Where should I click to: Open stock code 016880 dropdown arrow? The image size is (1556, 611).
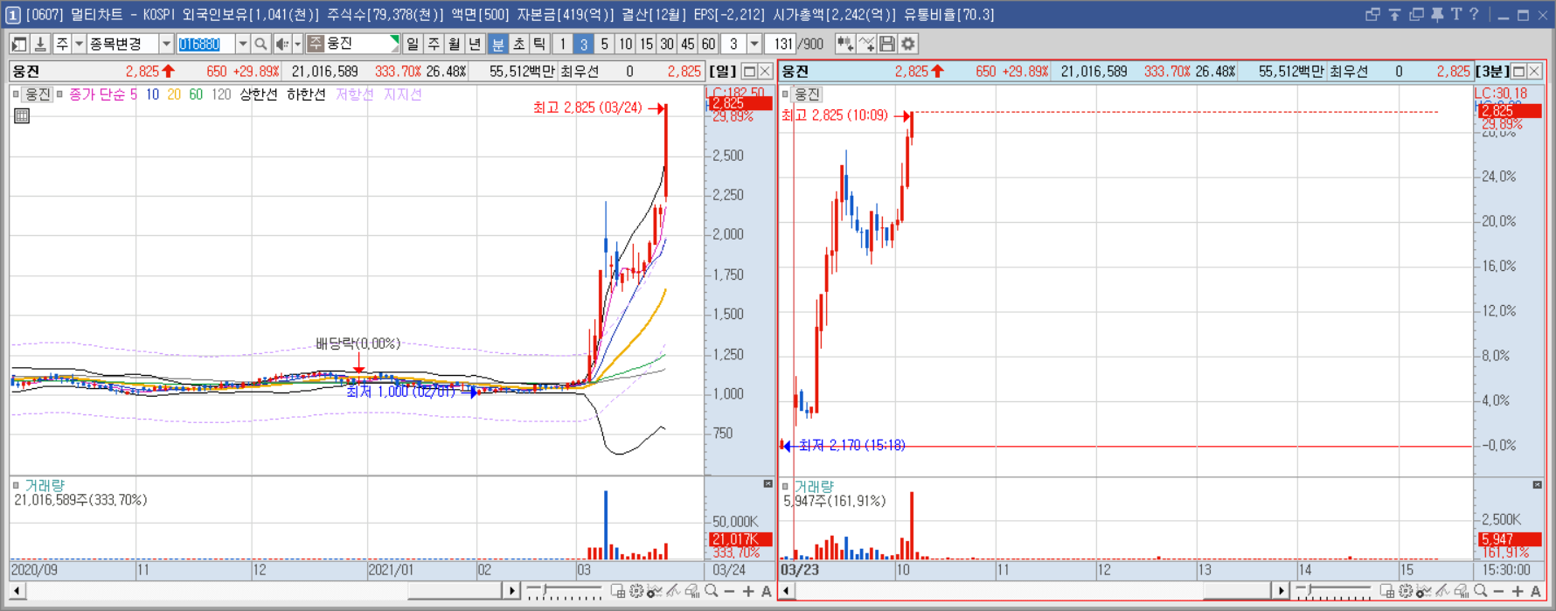[x=242, y=44]
